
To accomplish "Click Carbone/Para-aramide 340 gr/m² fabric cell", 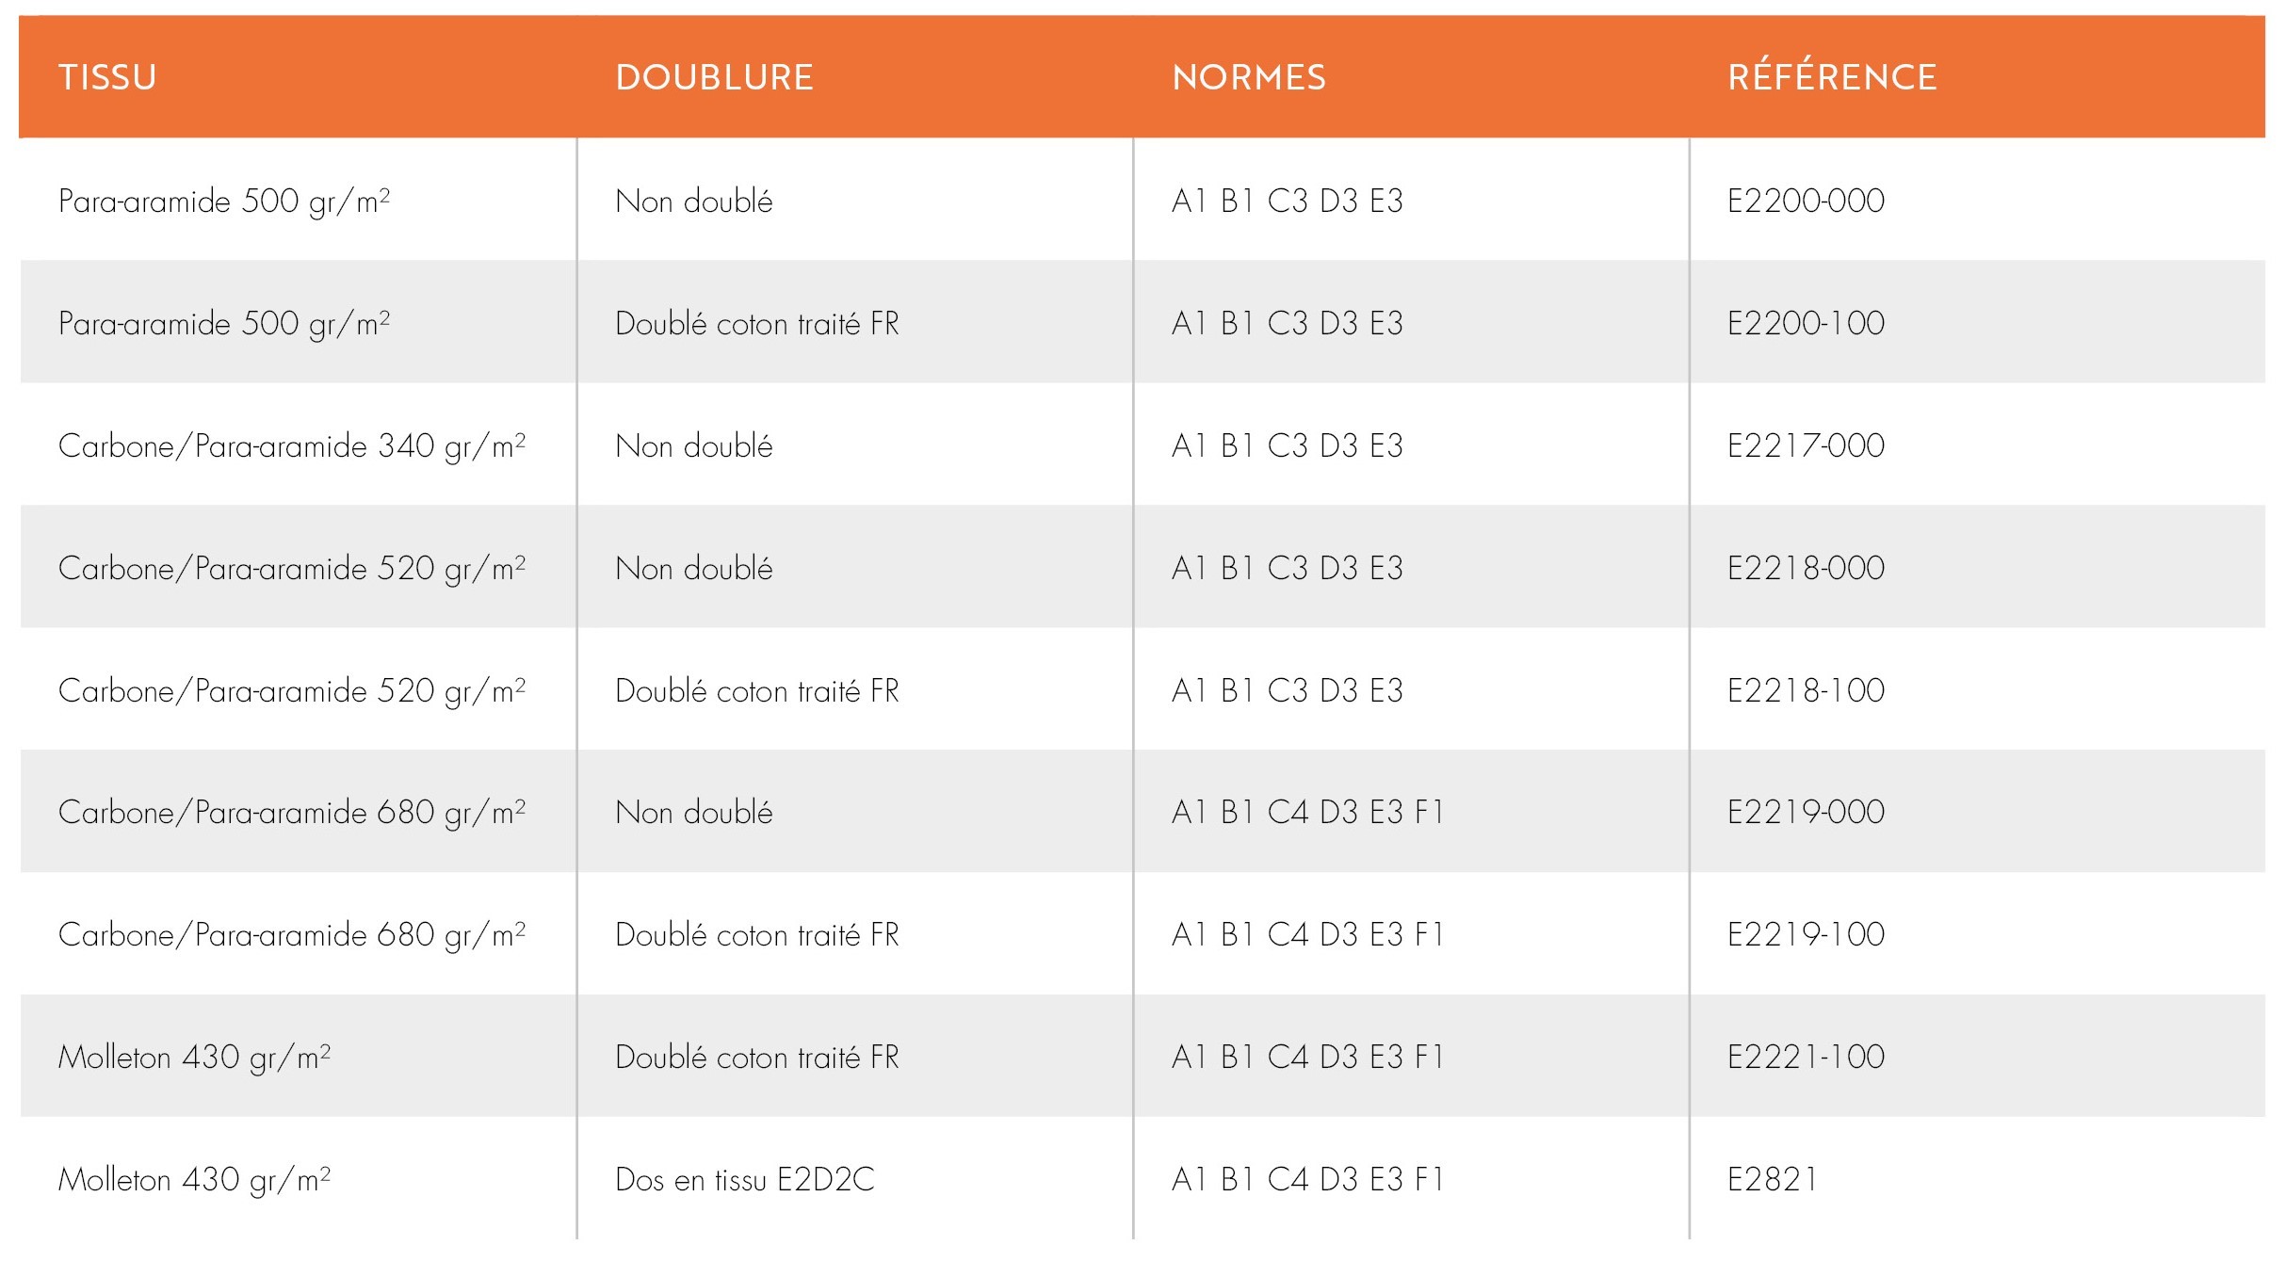I will (292, 446).
